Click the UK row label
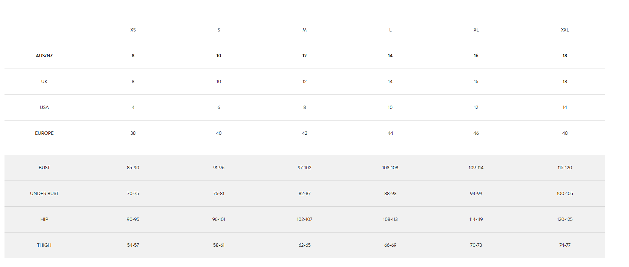The height and width of the screenshot is (267, 629). coord(44,82)
